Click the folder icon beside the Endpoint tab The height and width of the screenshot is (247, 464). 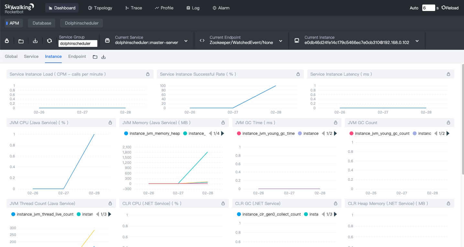coord(95,57)
